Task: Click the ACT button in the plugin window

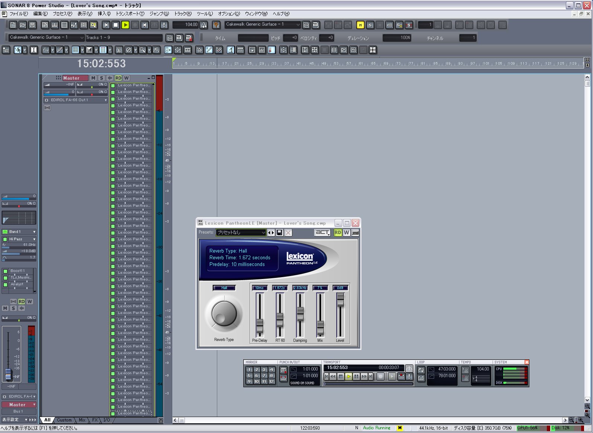Action: pos(322,232)
